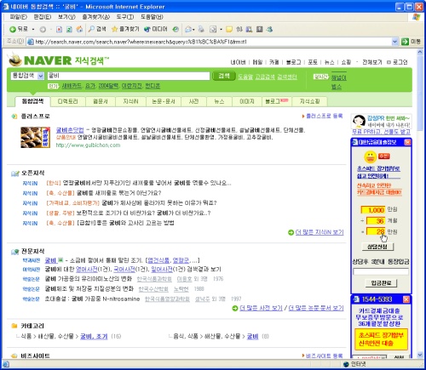Click the Edit page toolbar icon
Screen dimensions: 426x370
pos(213,29)
